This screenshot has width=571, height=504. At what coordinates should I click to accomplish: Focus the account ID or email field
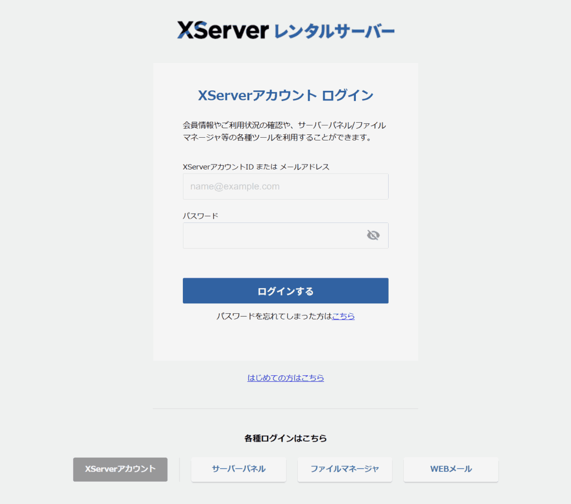click(285, 186)
